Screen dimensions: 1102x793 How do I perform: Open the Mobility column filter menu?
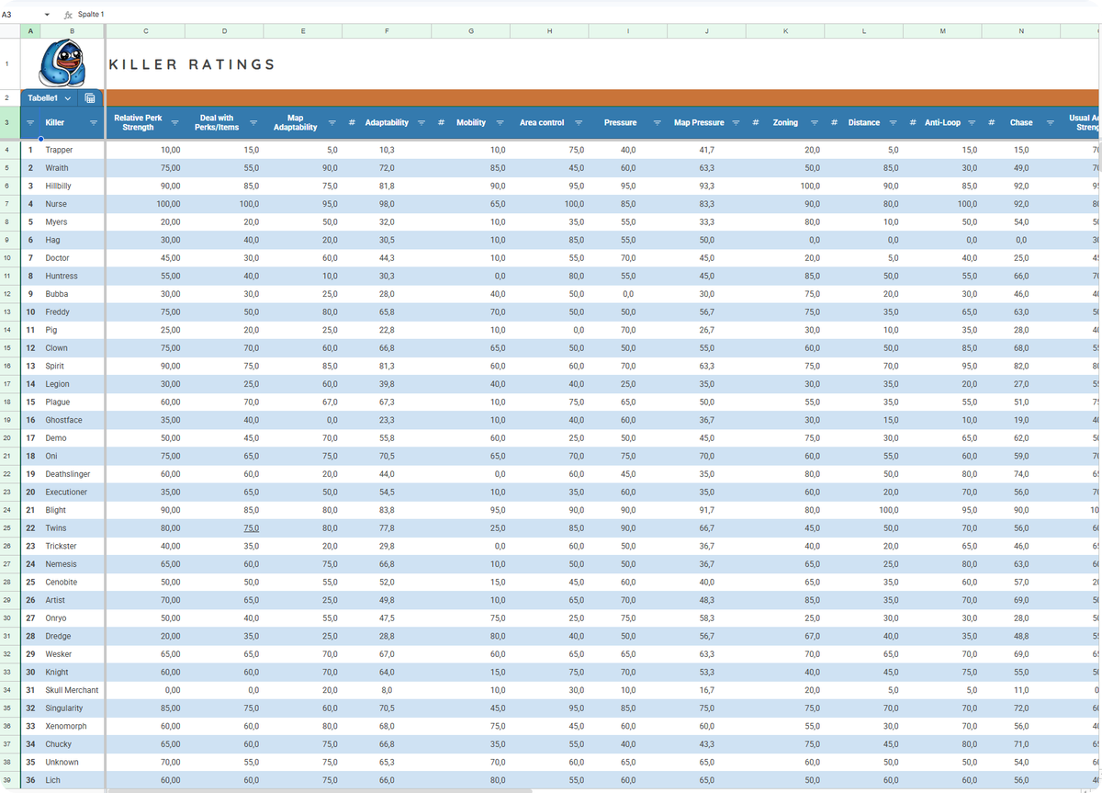point(500,122)
